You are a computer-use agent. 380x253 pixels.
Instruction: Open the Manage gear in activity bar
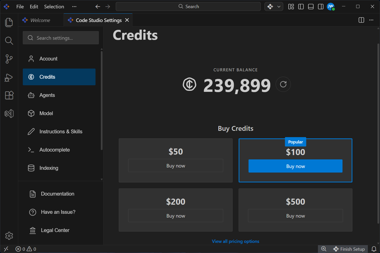coord(9,236)
